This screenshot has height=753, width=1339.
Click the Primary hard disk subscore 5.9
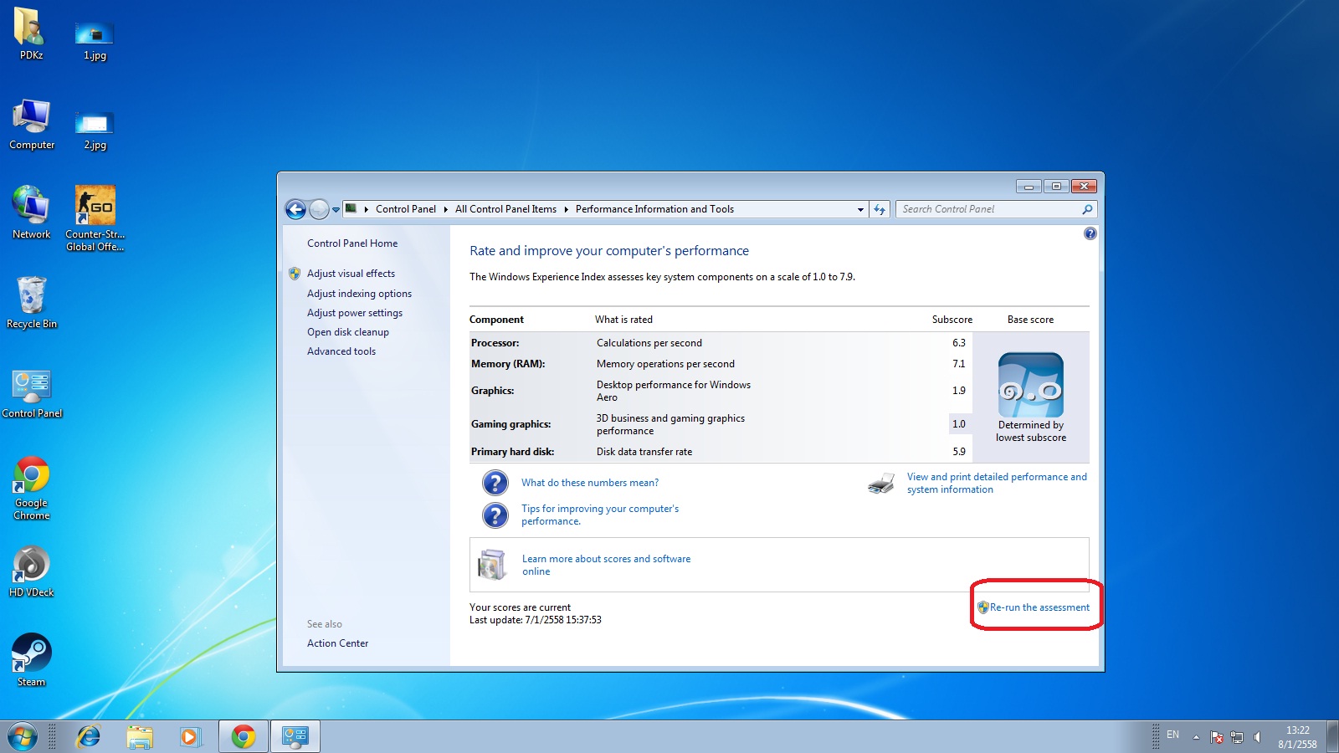pyautogui.click(x=959, y=452)
